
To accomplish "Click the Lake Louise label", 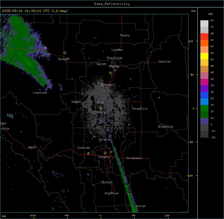I will pos(5,126).
